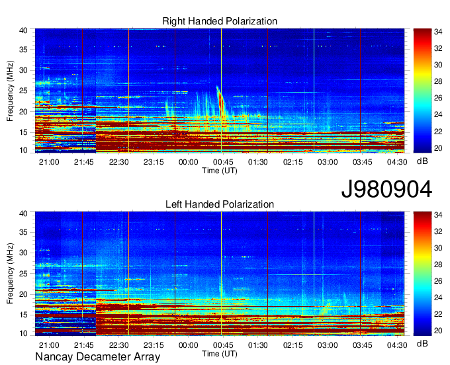Click the top plot's color scale bar
Viewport: 450px width, 365px height.
[x=422, y=91]
